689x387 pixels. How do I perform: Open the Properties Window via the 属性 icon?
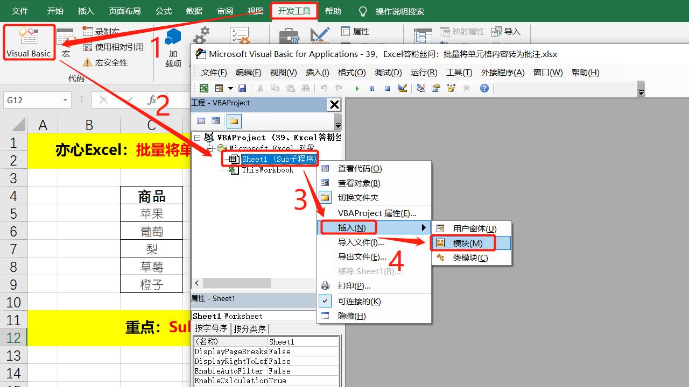click(x=355, y=31)
